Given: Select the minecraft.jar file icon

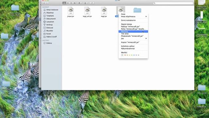Looking at the screenshot, I should (x=121, y=10).
